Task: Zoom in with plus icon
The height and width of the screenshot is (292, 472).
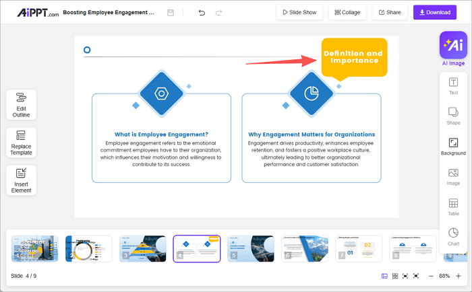Action: (459, 276)
